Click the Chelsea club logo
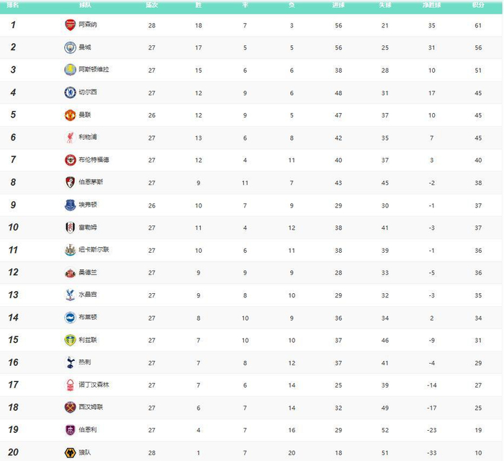Viewport: 504px width, 461px height. (70, 92)
